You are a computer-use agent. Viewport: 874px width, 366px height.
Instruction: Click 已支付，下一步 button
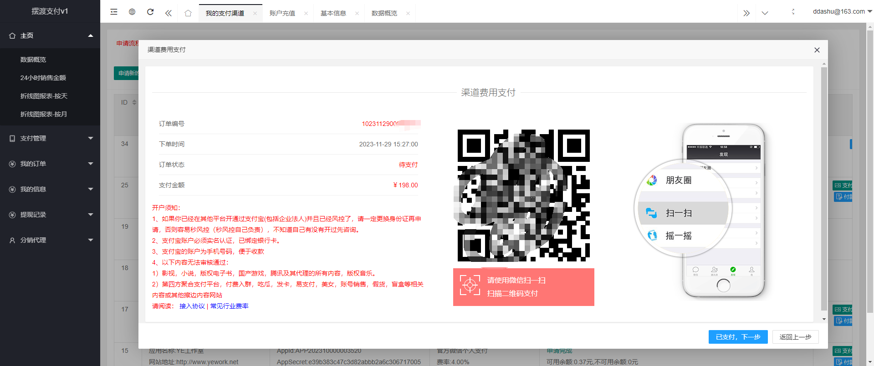738,337
